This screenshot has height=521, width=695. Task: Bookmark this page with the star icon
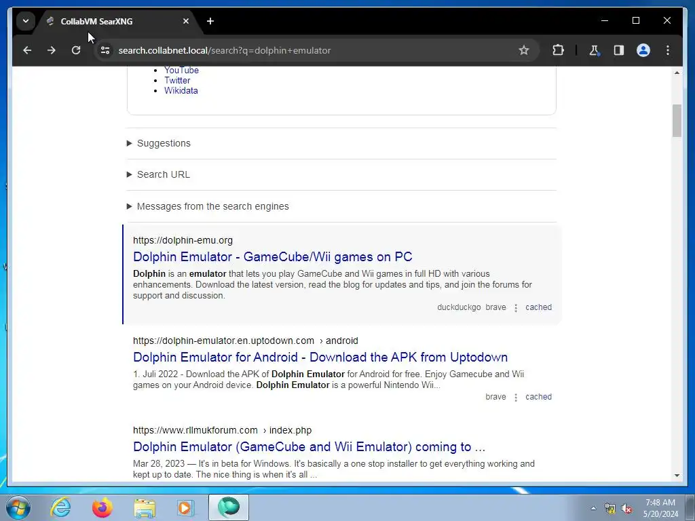524,50
